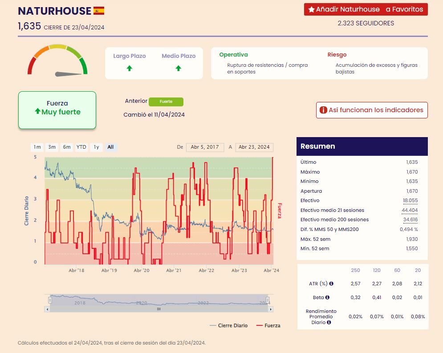Grab the left handle of chart navigator
The width and height of the screenshot is (443, 353).
(x=50, y=300)
